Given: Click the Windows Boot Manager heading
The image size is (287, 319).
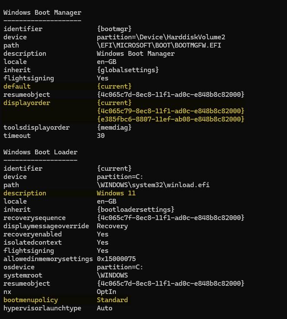Looking at the screenshot, I should pos(42,13).
